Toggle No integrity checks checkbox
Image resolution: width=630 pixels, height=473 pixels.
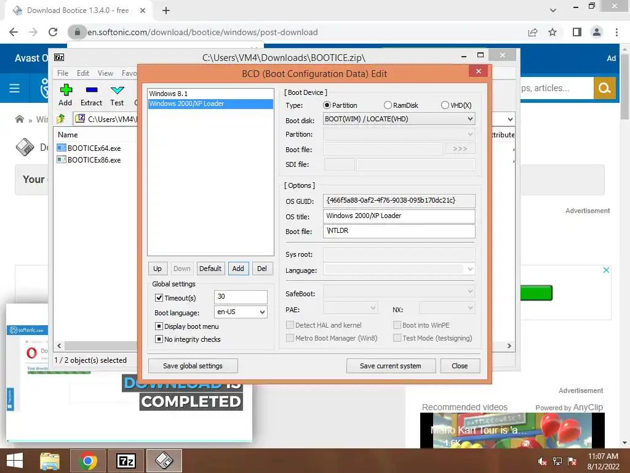click(159, 339)
